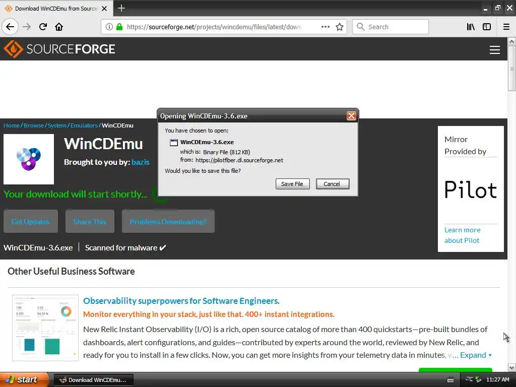Click the keyboard icon in system tray
The height and width of the screenshot is (387, 516).
pos(450,380)
